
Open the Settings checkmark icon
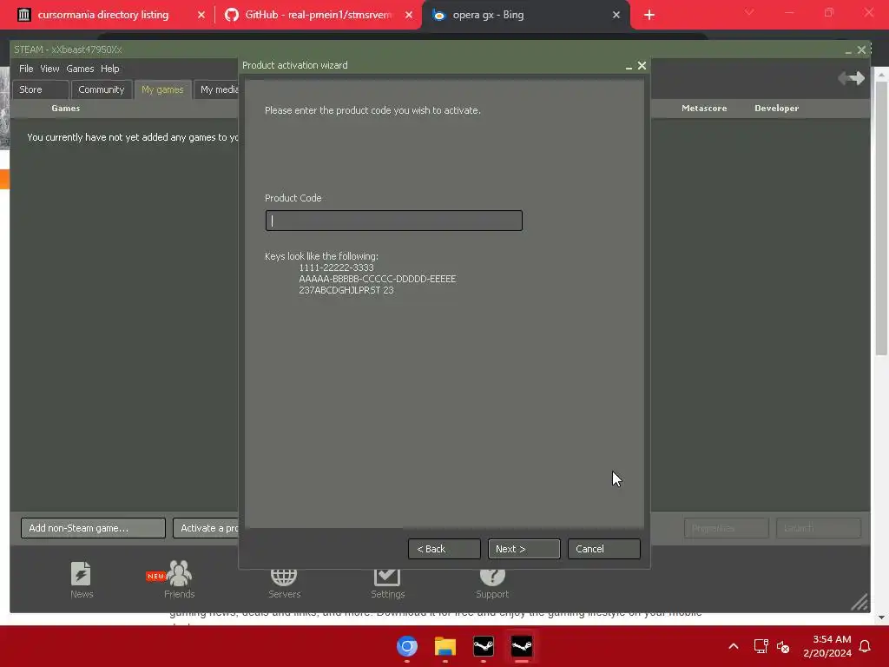coord(387,582)
